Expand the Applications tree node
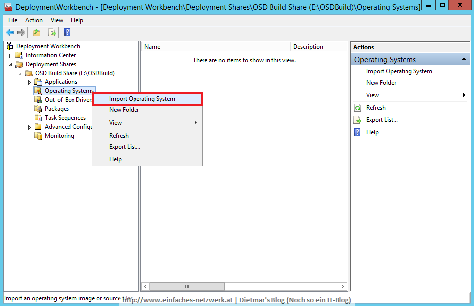This screenshot has height=306, width=474. point(29,82)
